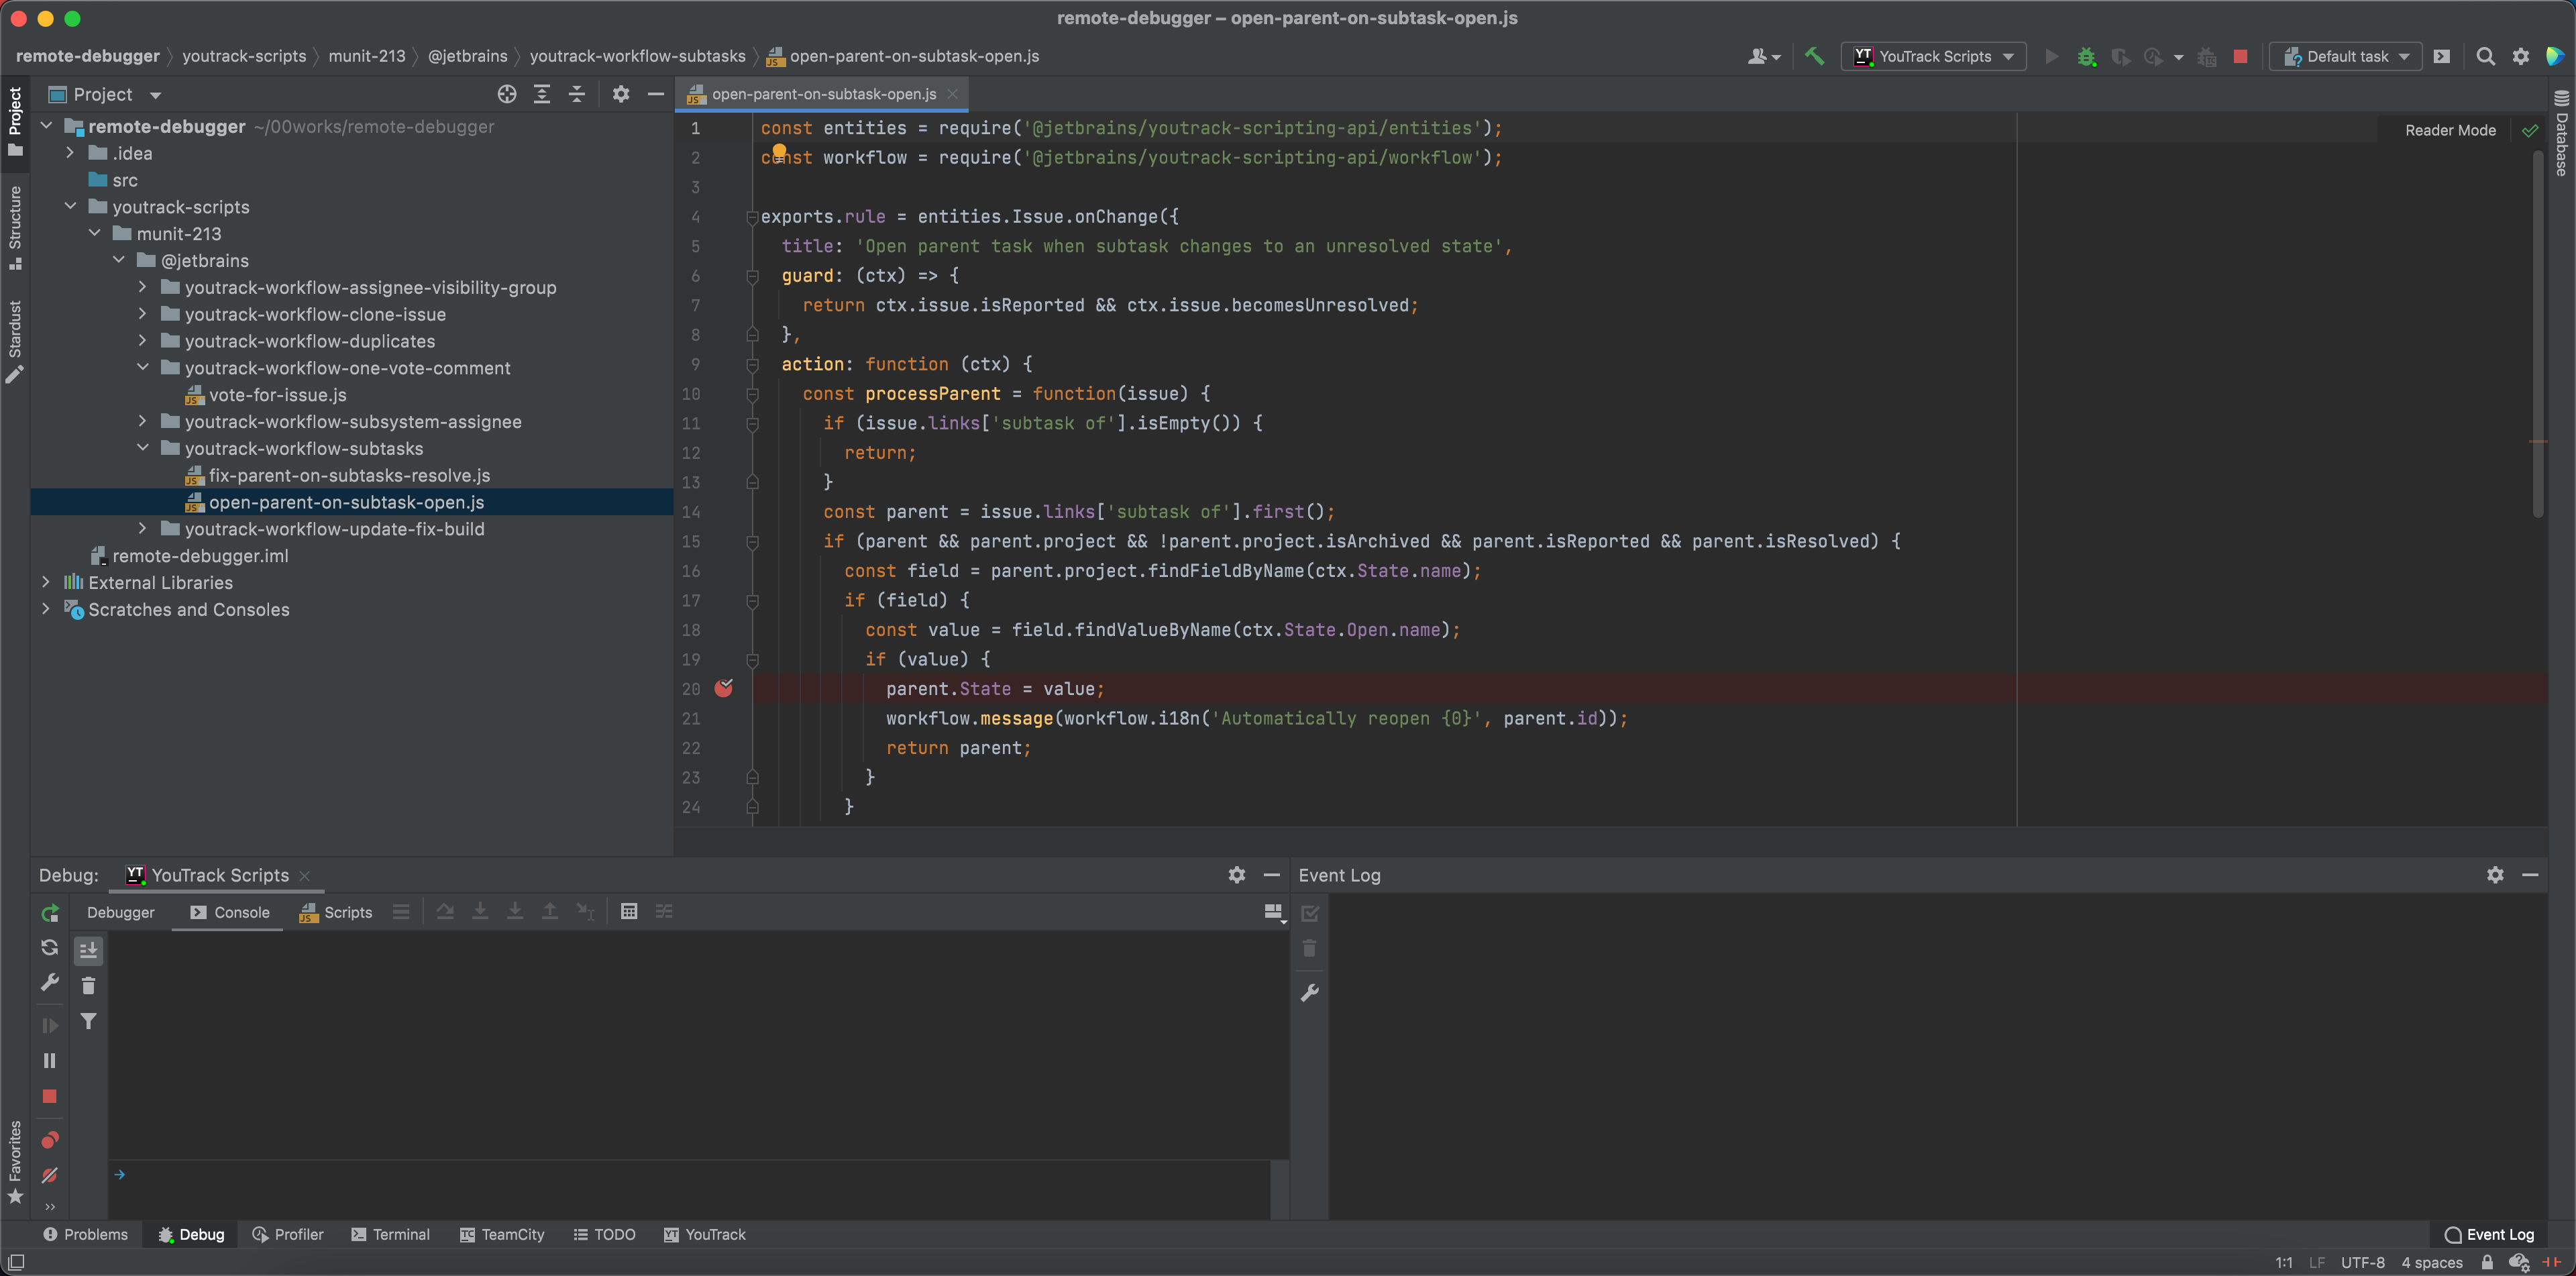This screenshot has width=2576, height=1276.
Task: Expand the .idea folder
Action: click(69, 153)
